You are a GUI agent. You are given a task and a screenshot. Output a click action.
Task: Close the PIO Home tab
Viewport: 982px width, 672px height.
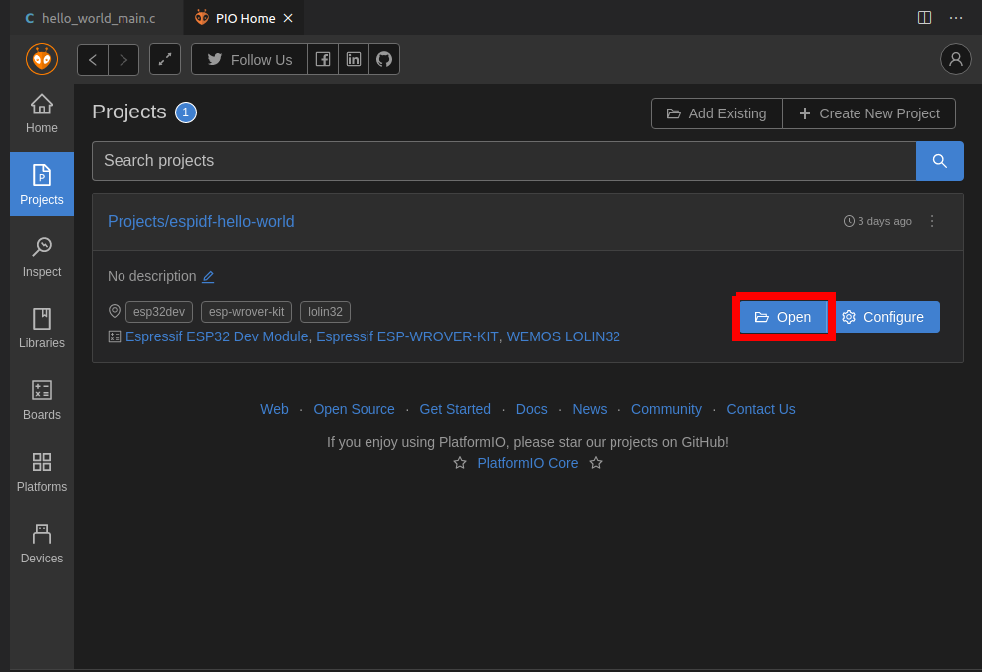288,18
